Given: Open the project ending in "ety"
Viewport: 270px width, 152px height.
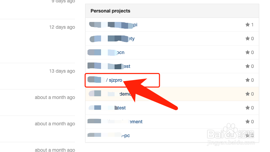Looking at the screenshot, I should pyautogui.click(x=112, y=39).
